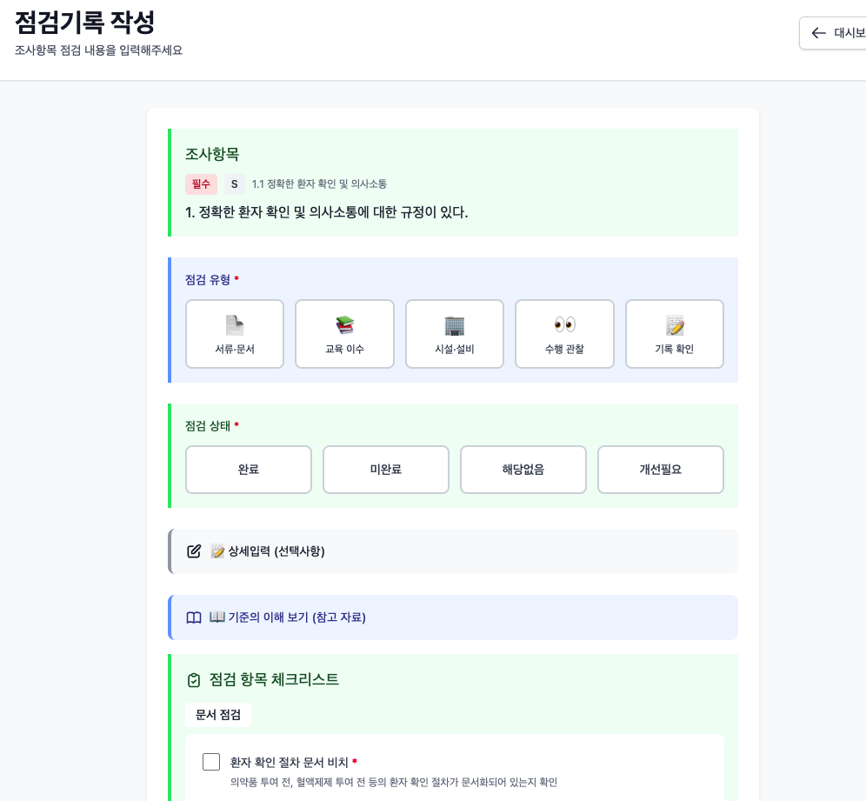Click the back arrow on the 대시보드 button

(x=818, y=32)
